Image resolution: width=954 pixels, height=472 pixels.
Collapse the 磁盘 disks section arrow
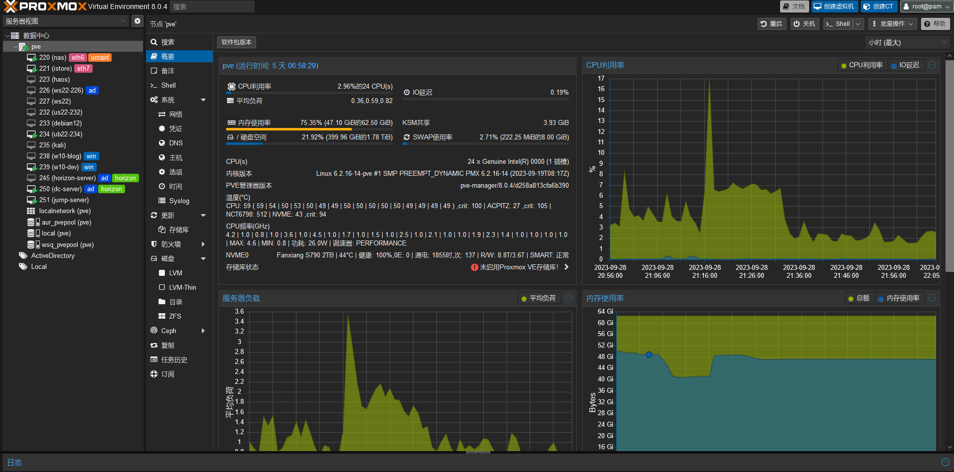203,259
